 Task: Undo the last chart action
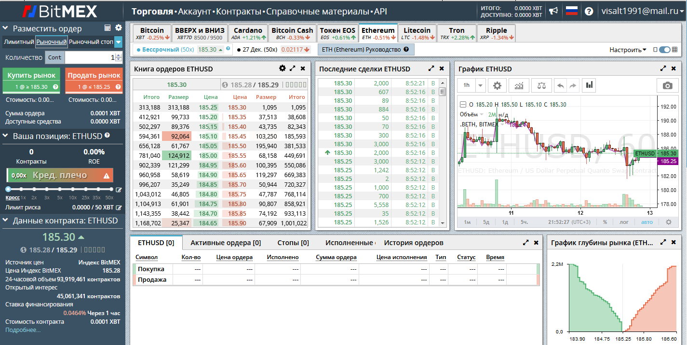pyautogui.click(x=560, y=85)
